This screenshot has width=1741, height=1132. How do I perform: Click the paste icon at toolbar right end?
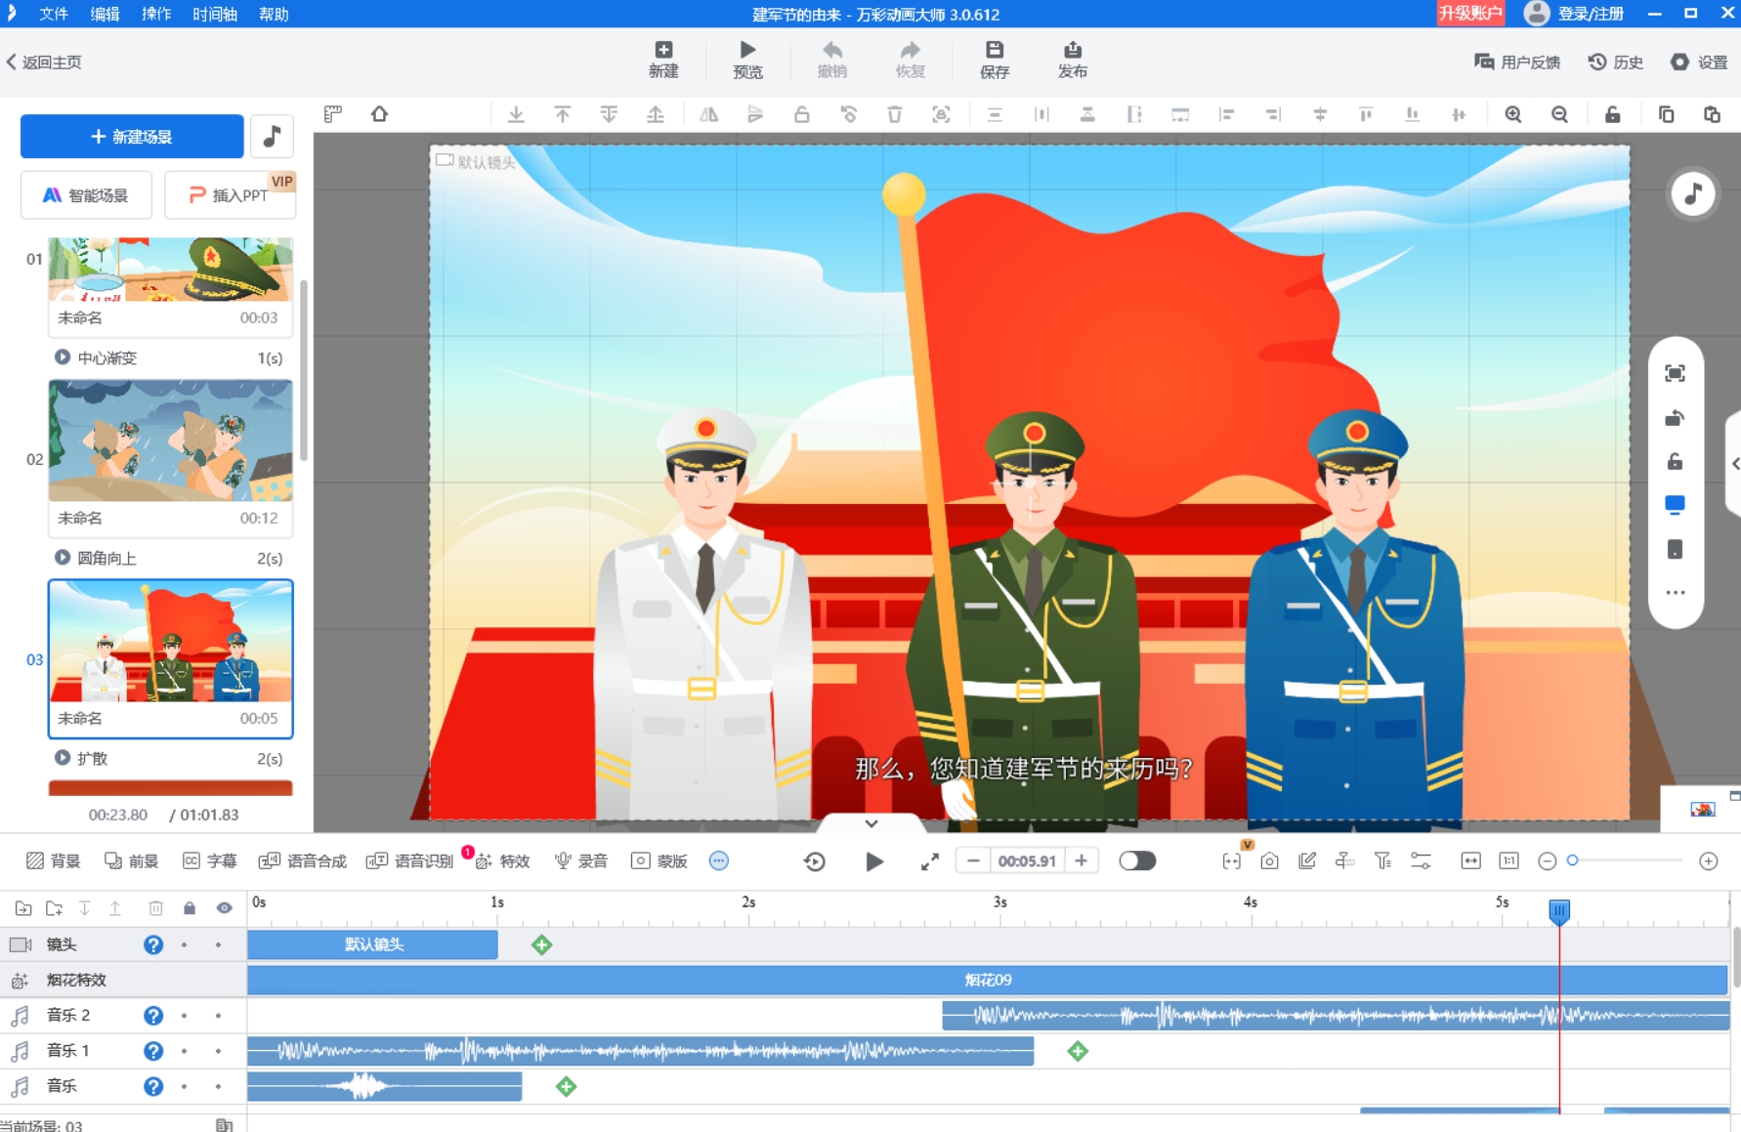pyautogui.click(x=1712, y=114)
